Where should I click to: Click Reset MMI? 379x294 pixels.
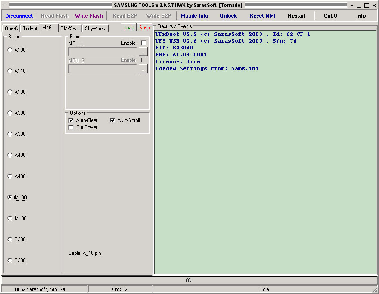262,16
